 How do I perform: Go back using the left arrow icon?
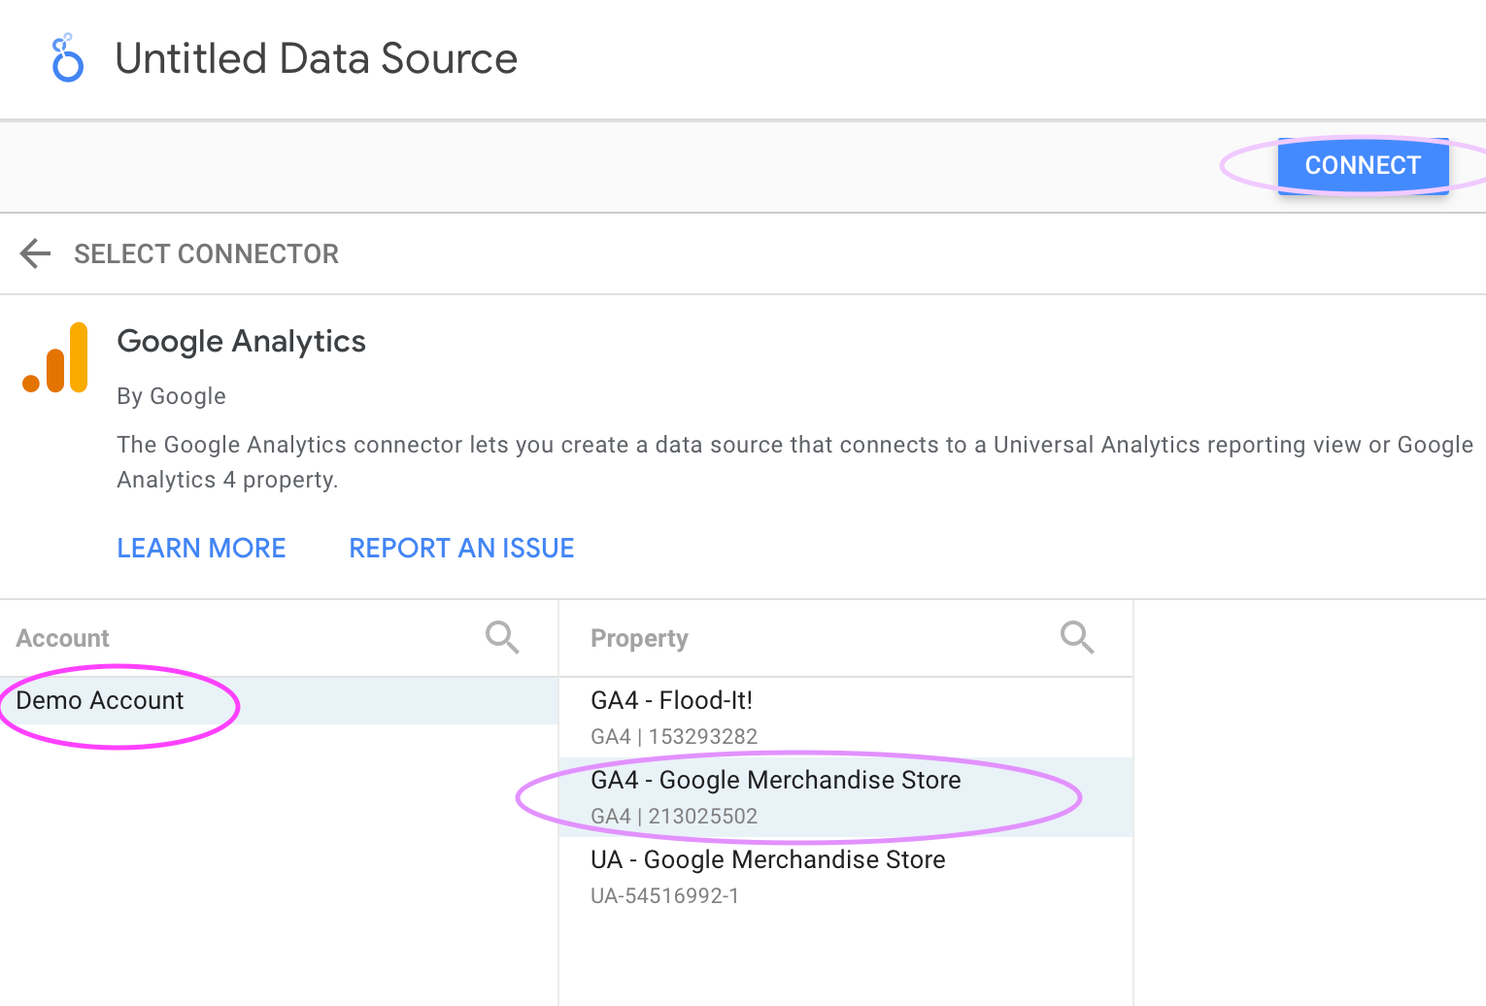pyautogui.click(x=35, y=253)
